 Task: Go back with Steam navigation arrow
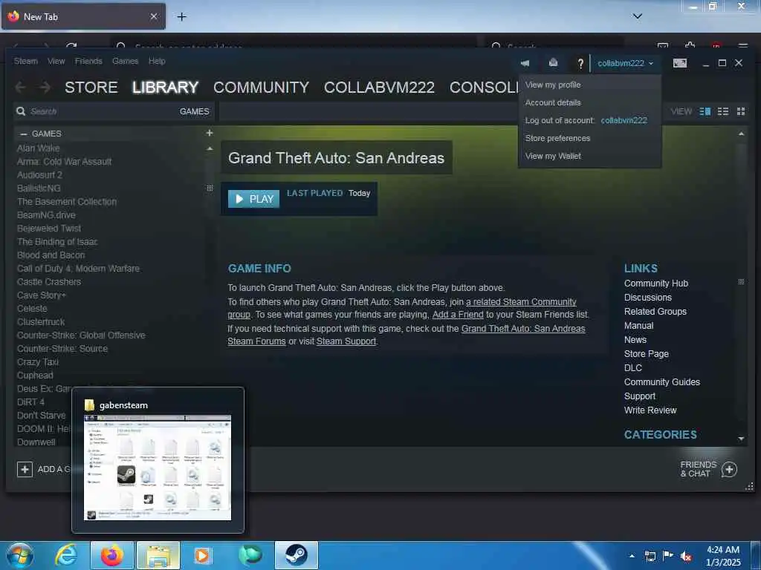tap(20, 88)
